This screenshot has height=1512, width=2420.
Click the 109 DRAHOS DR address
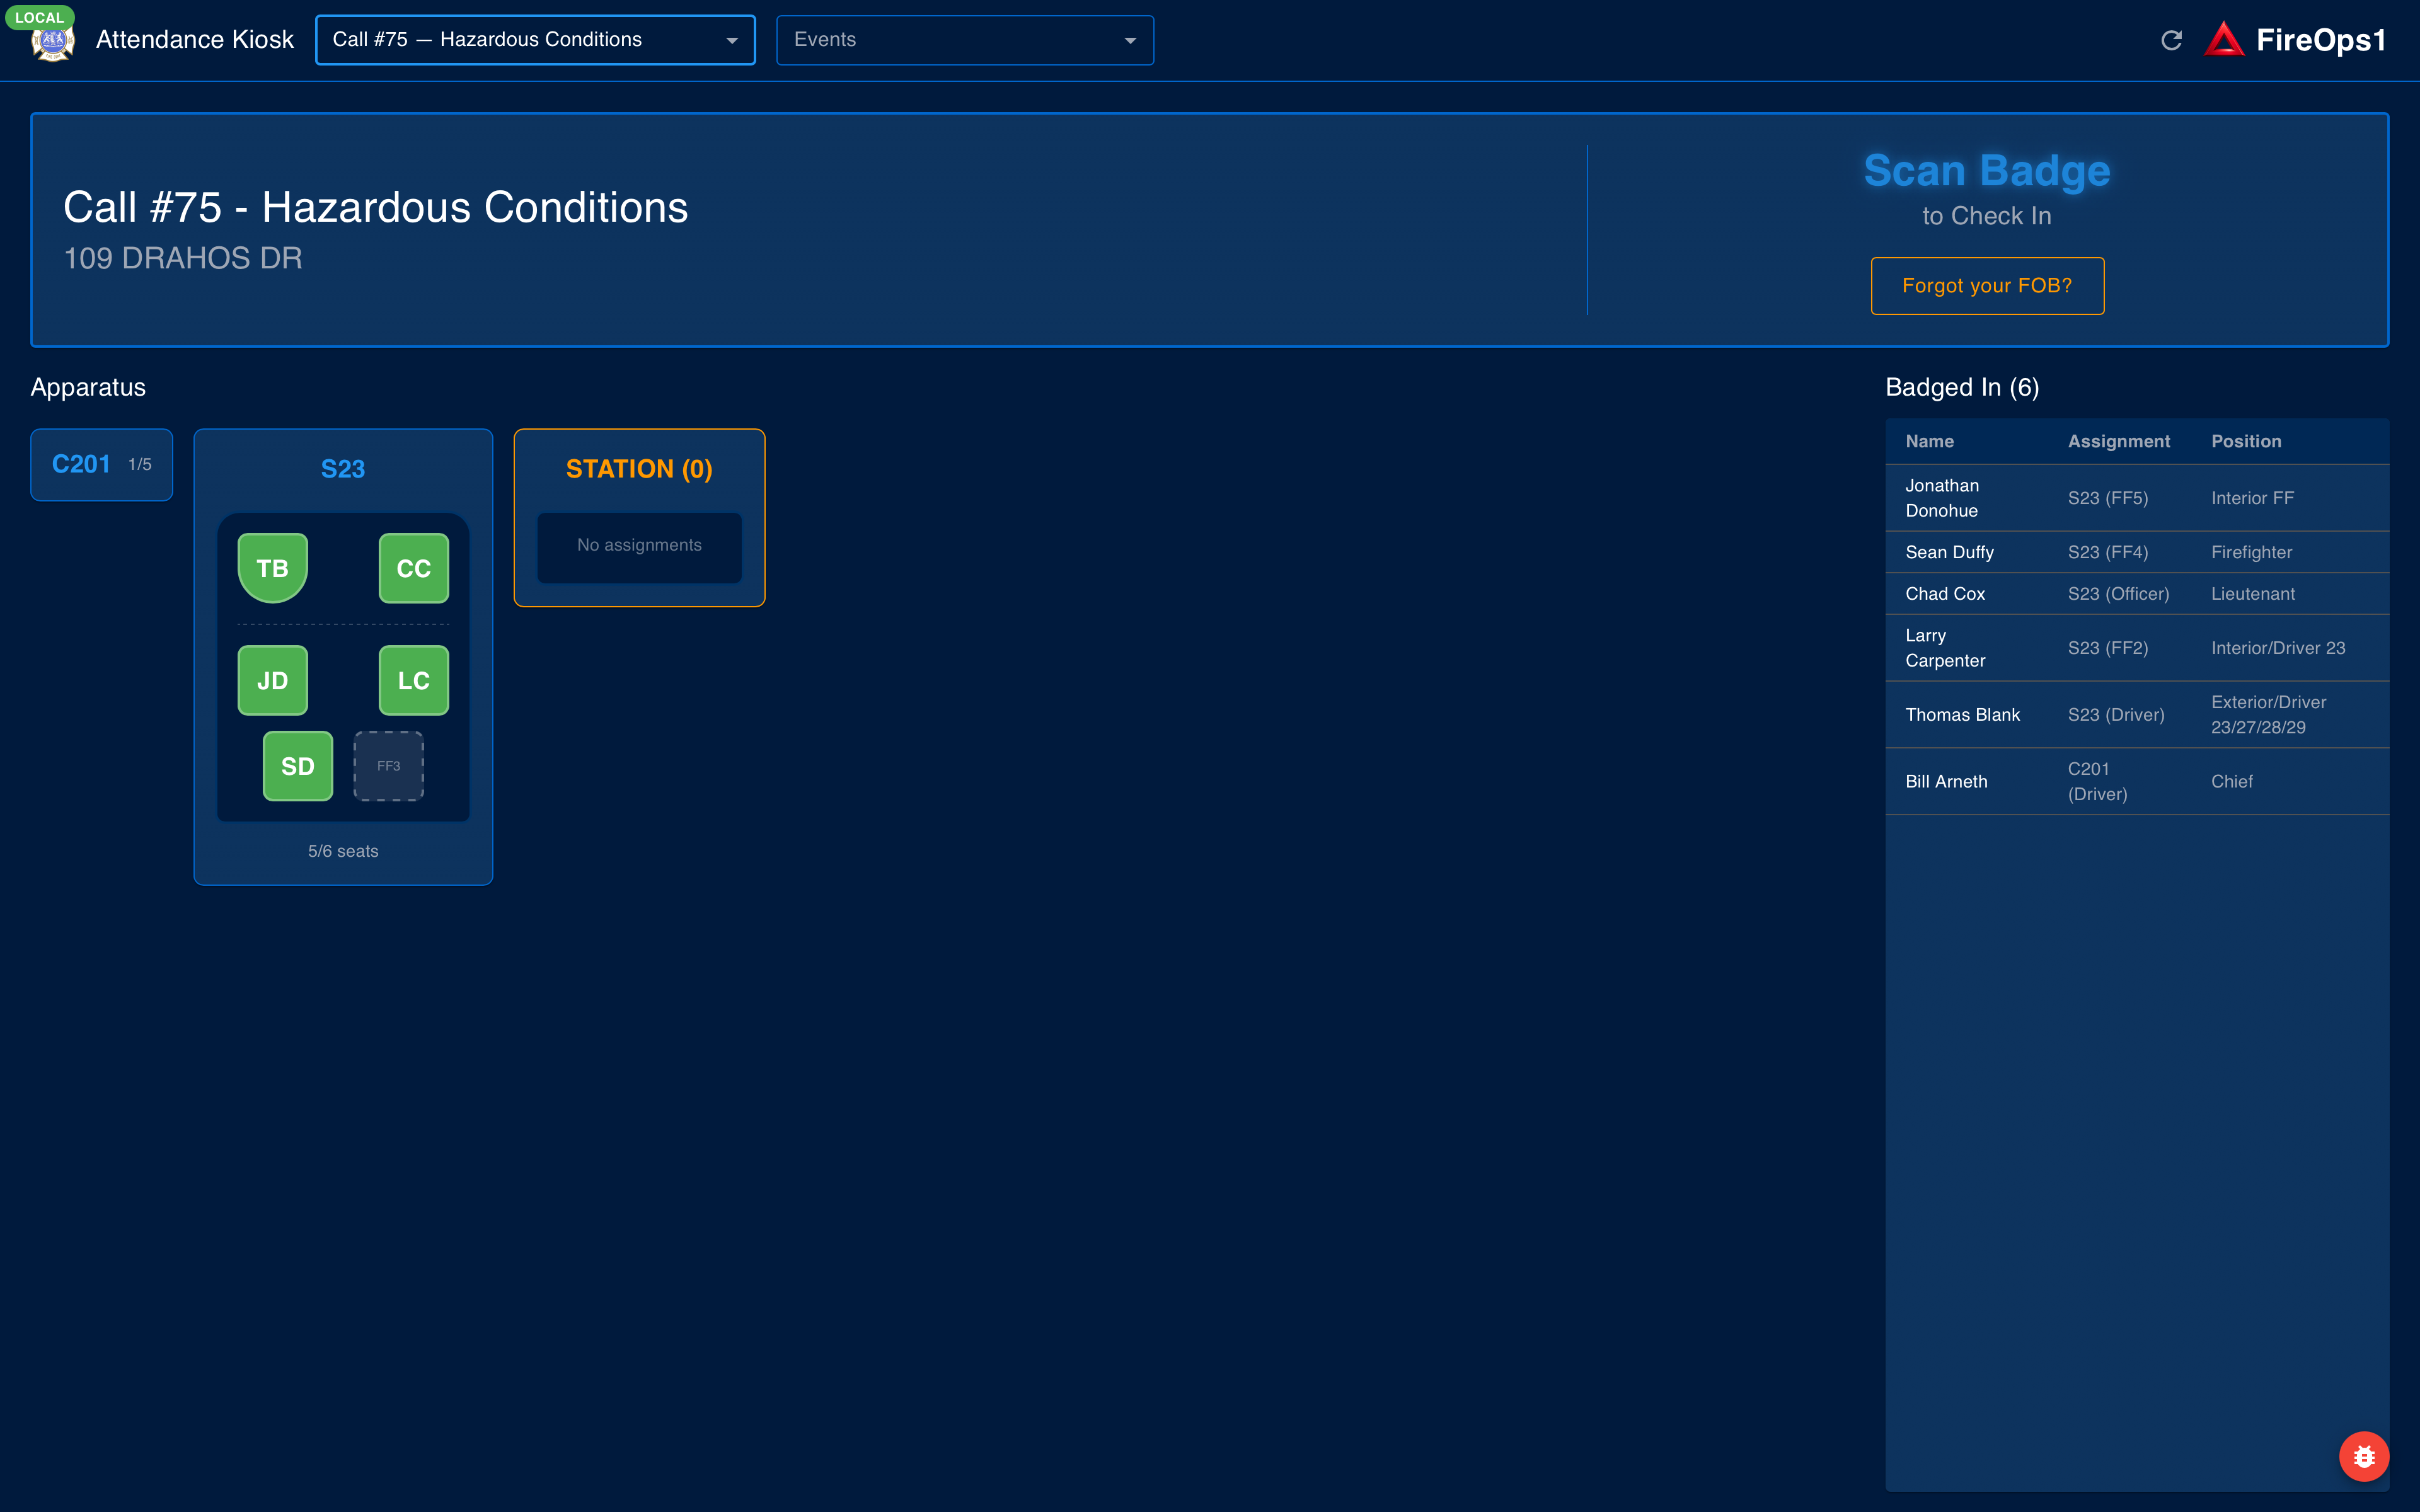point(183,258)
